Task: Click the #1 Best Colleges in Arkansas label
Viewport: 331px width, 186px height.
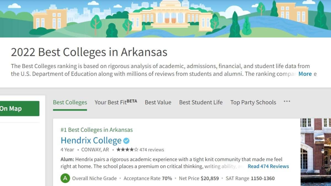Action: click(97, 130)
